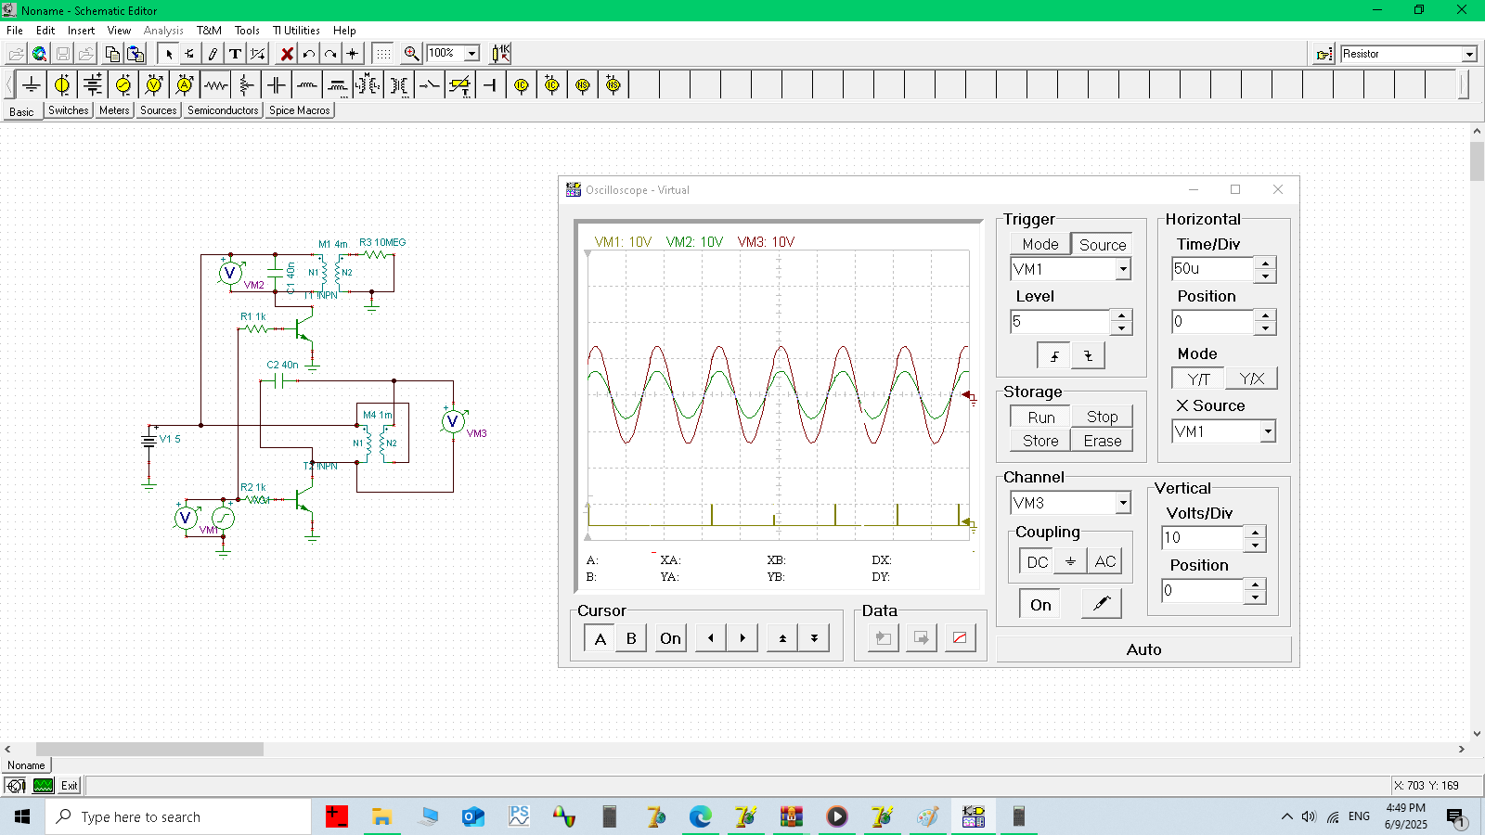Enable cursor A in oscilloscope
Image resolution: width=1485 pixels, height=835 pixels.
(x=600, y=638)
